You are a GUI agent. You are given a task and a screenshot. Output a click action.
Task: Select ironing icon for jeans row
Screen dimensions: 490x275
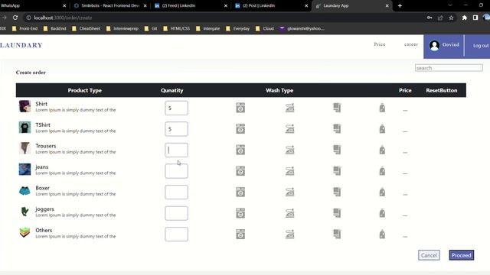click(x=289, y=171)
